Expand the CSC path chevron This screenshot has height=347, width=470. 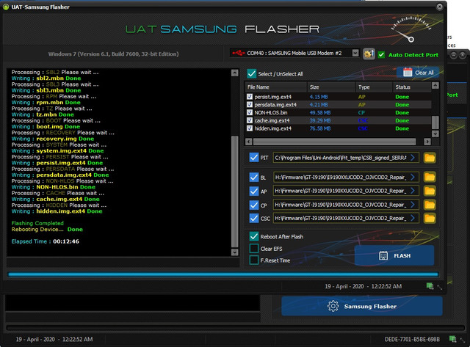coord(413,219)
